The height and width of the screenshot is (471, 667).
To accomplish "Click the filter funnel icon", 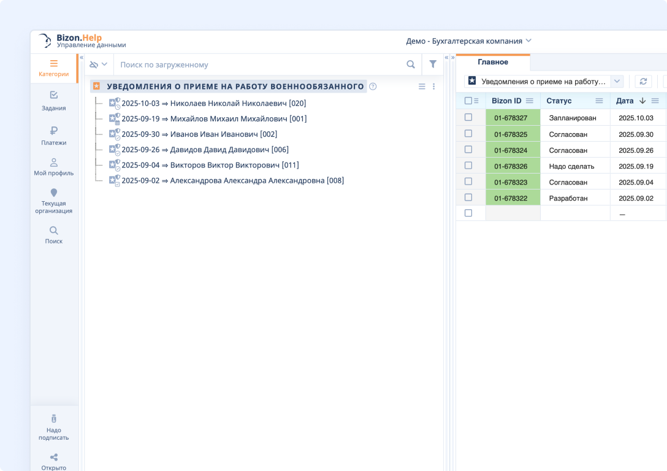I will click(x=433, y=64).
